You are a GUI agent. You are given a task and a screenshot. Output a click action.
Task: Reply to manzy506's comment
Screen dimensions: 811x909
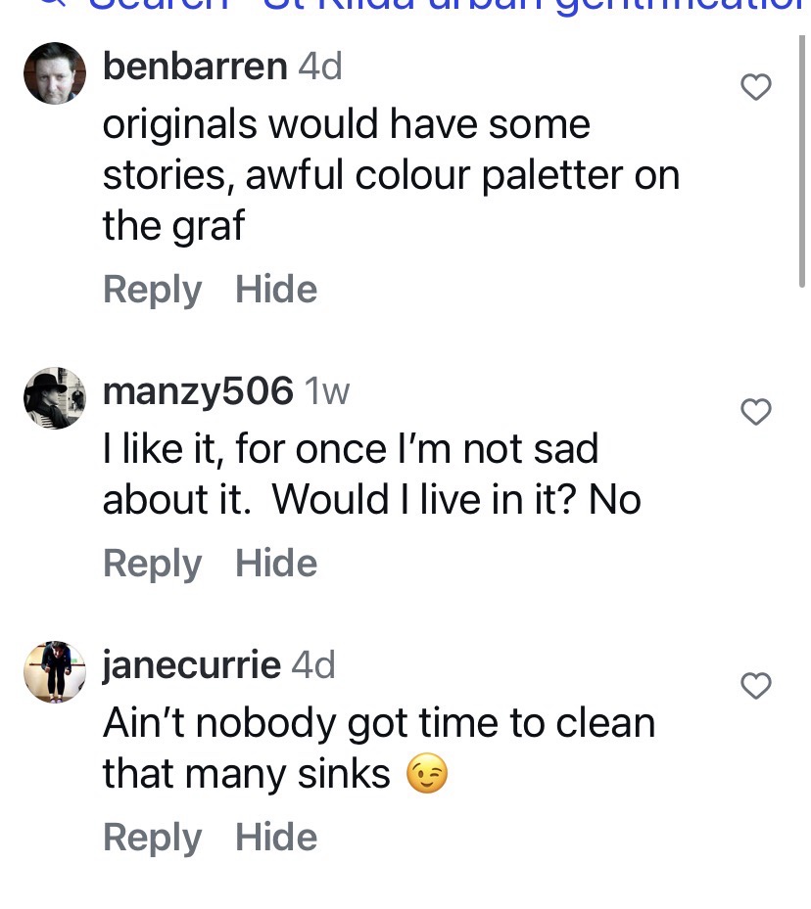pyautogui.click(x=152, y=564)
